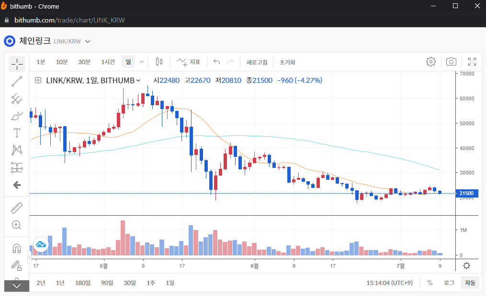This screenshot has width=486, height=296.
Task: Click the 시22480 open price value
Action: click(x=167, y=80)
